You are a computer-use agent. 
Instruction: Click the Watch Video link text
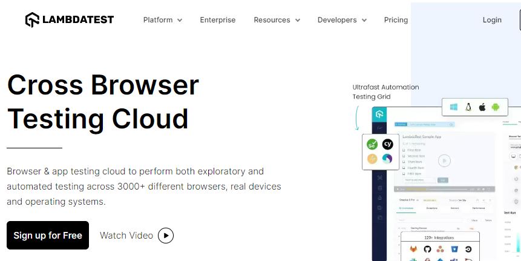(126, 236)
